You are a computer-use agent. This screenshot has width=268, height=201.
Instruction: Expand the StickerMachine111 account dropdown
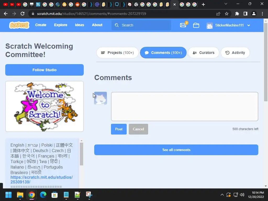249,25
